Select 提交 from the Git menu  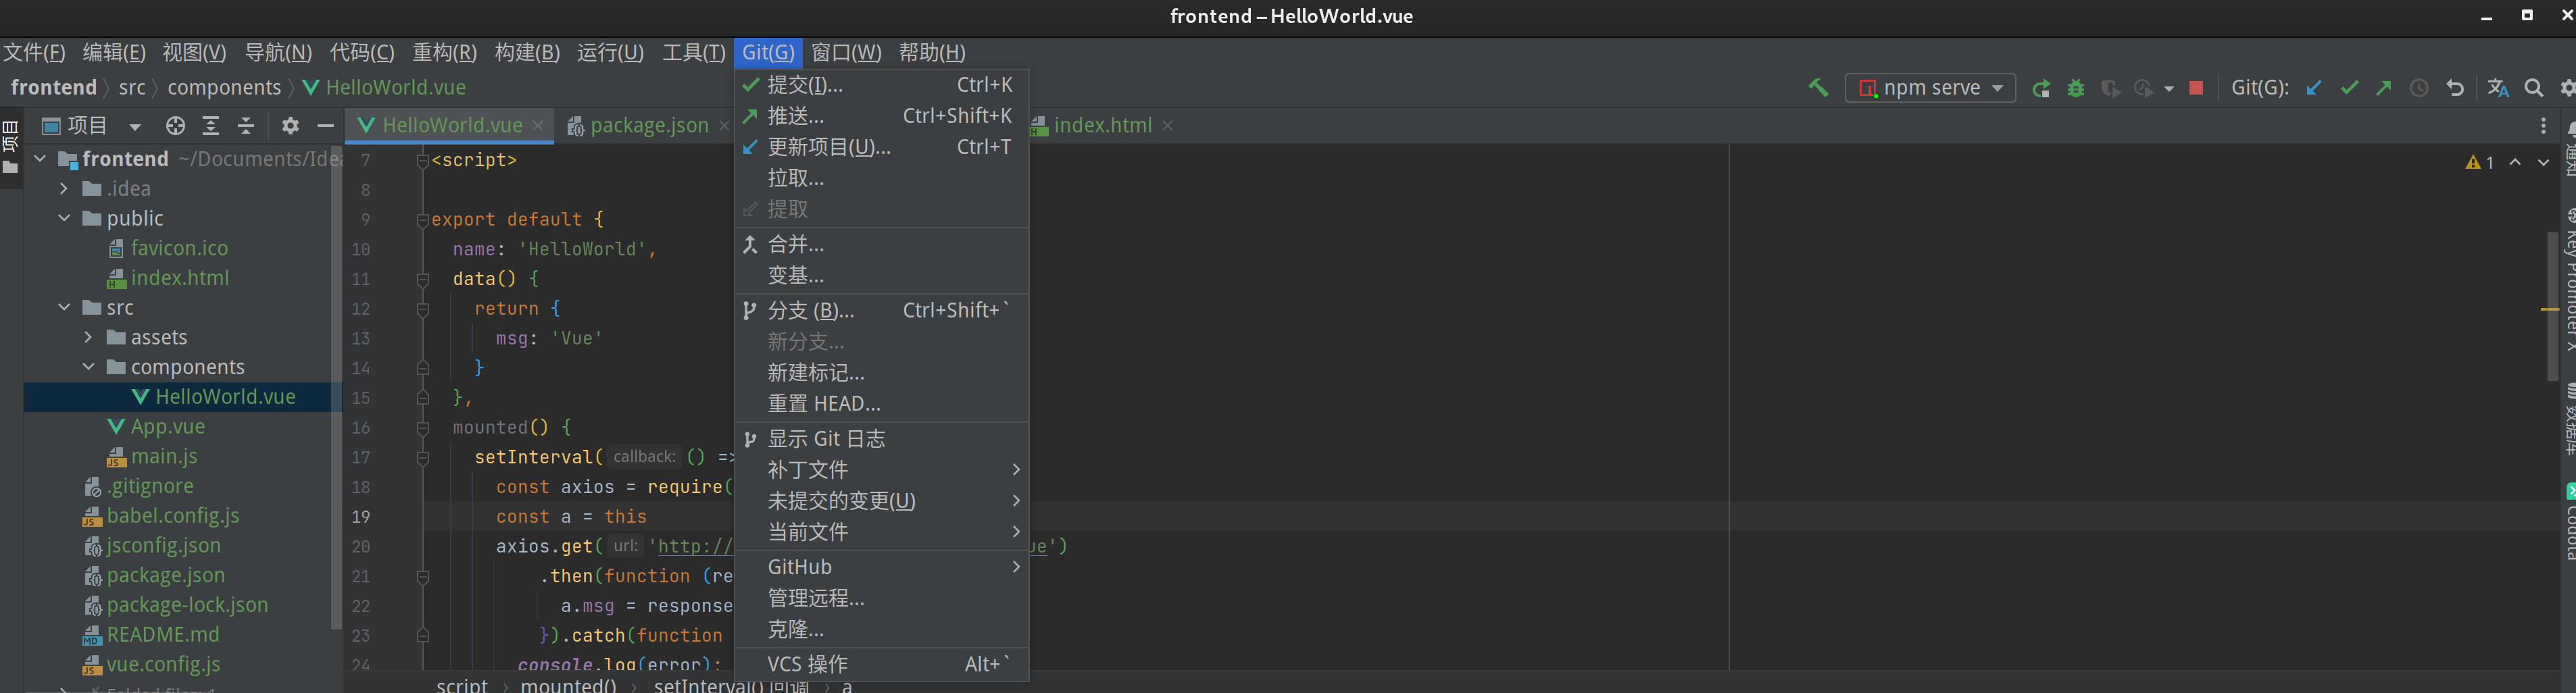(882, 85)
